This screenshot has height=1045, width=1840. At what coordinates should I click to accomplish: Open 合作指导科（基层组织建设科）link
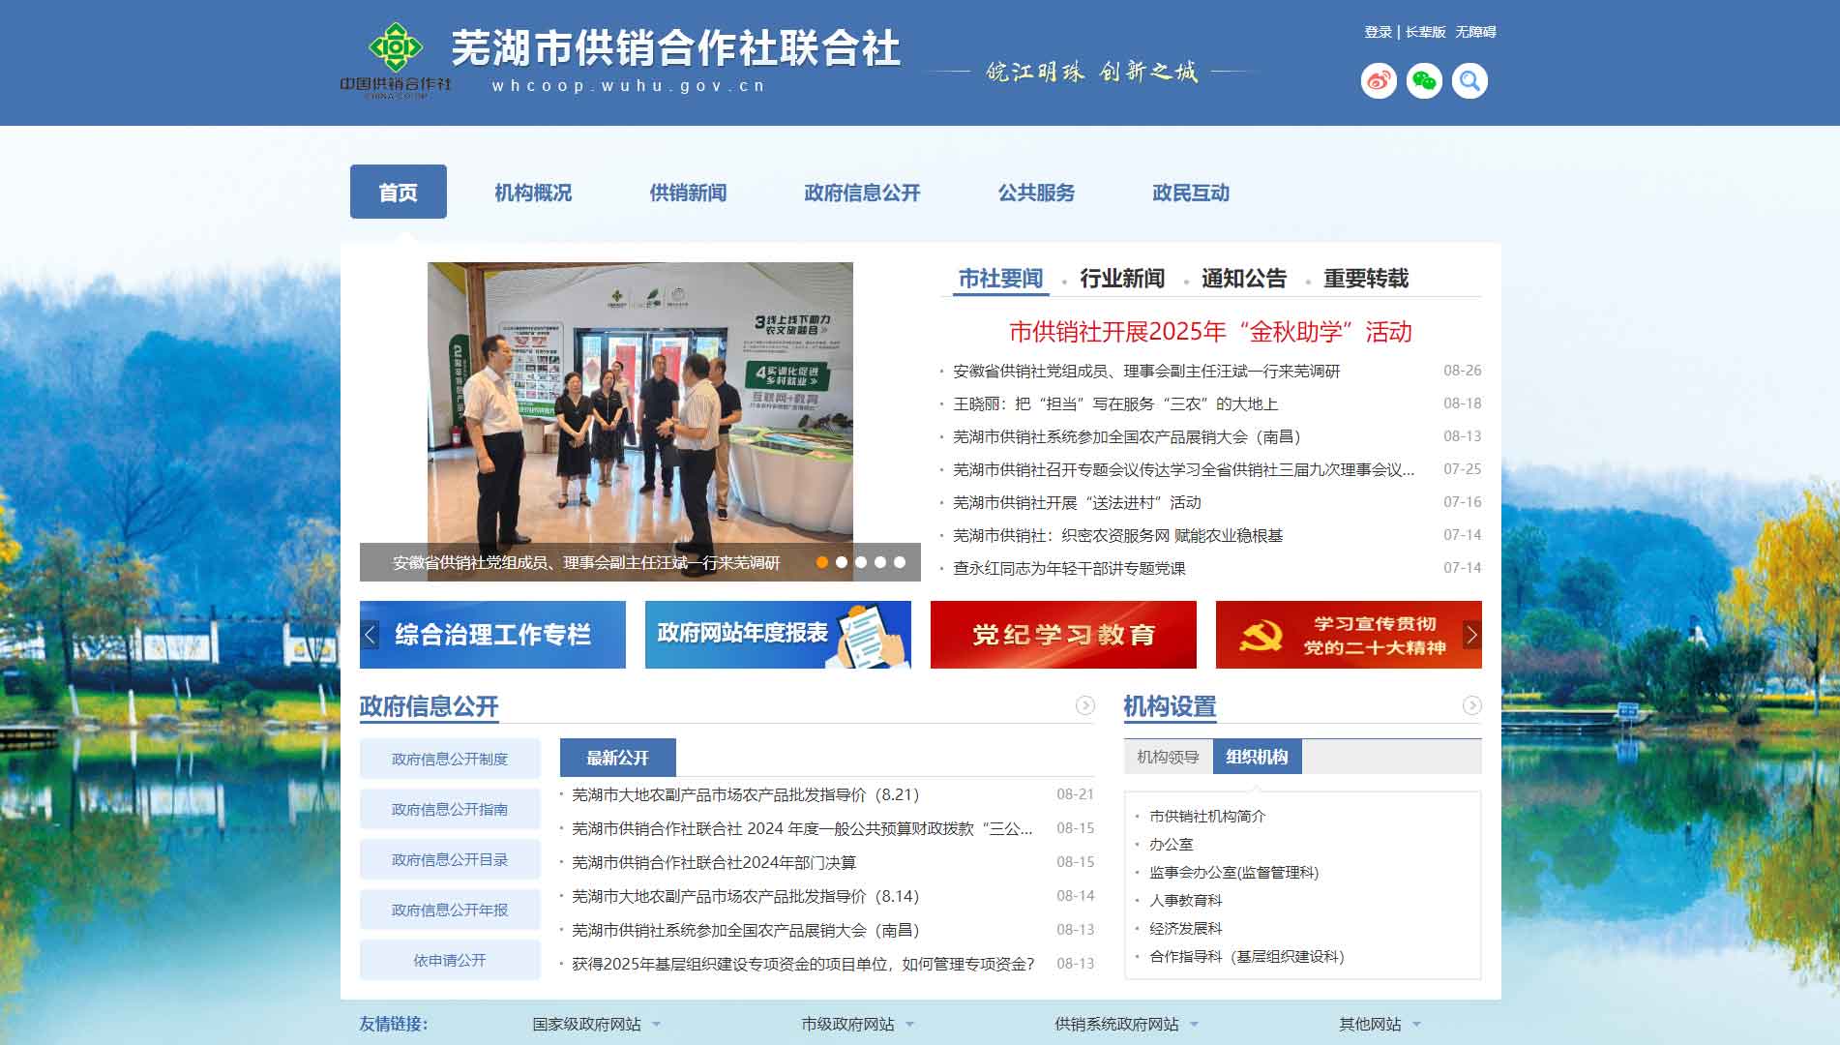(x=1247, y=956)
